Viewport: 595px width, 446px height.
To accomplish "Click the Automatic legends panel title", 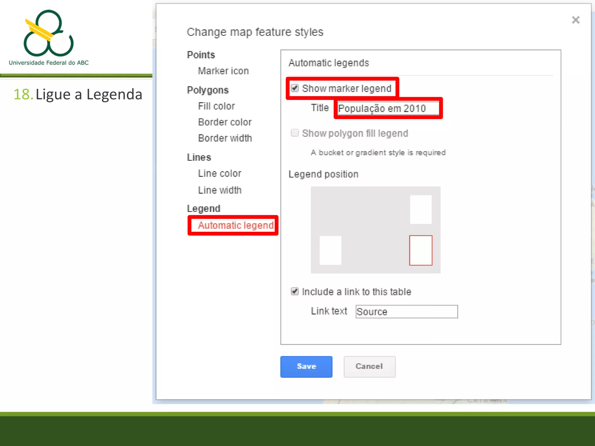I will point(329,63).
